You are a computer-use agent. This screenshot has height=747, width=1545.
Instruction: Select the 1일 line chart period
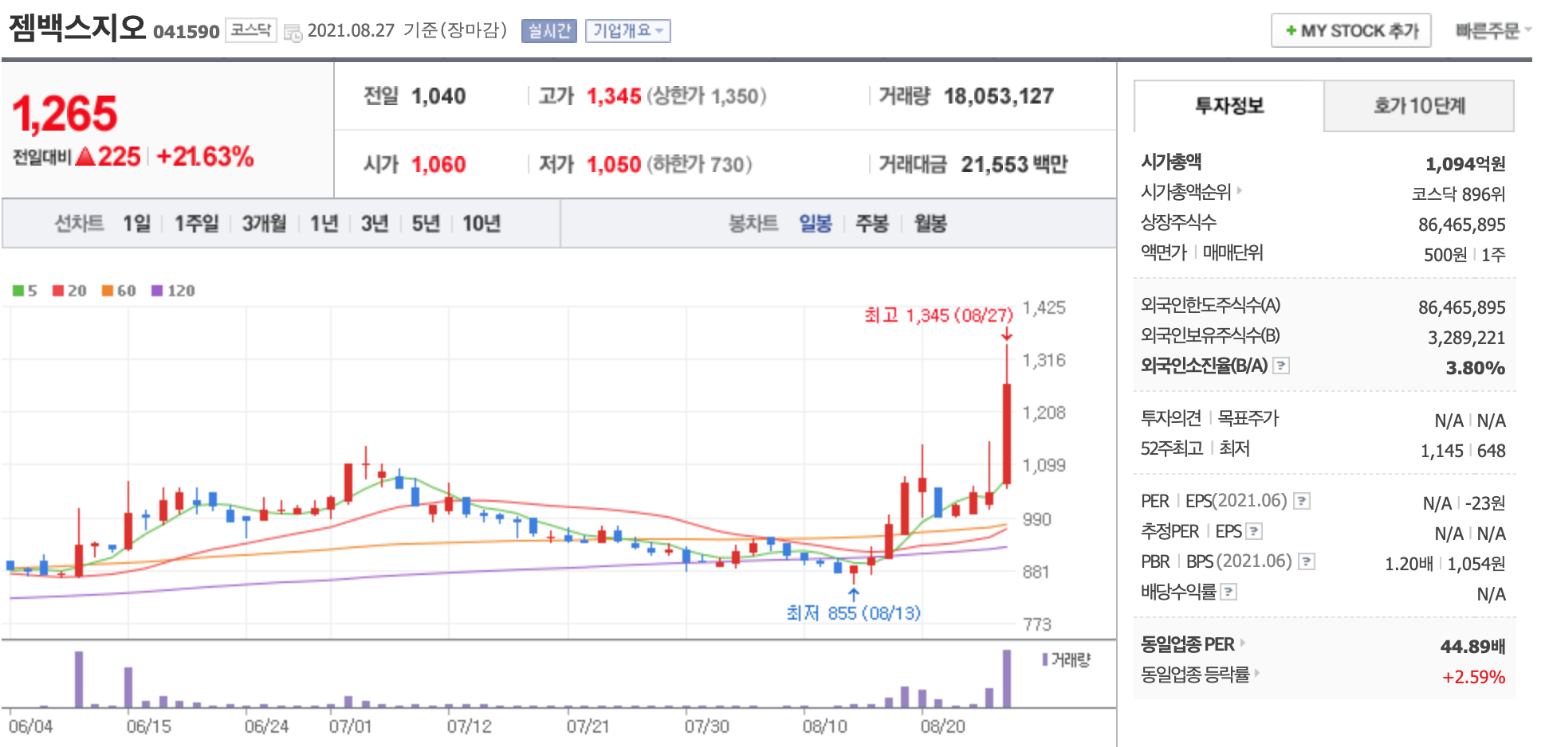click(x=136, y=224)
